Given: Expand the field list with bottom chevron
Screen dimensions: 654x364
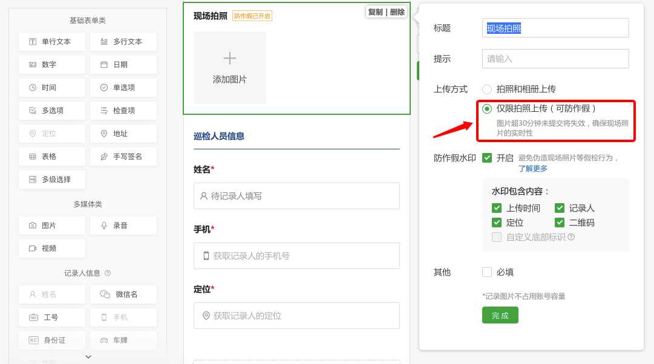Looking at the screenshot, I should pyautogui.click(x=88, y=357).
